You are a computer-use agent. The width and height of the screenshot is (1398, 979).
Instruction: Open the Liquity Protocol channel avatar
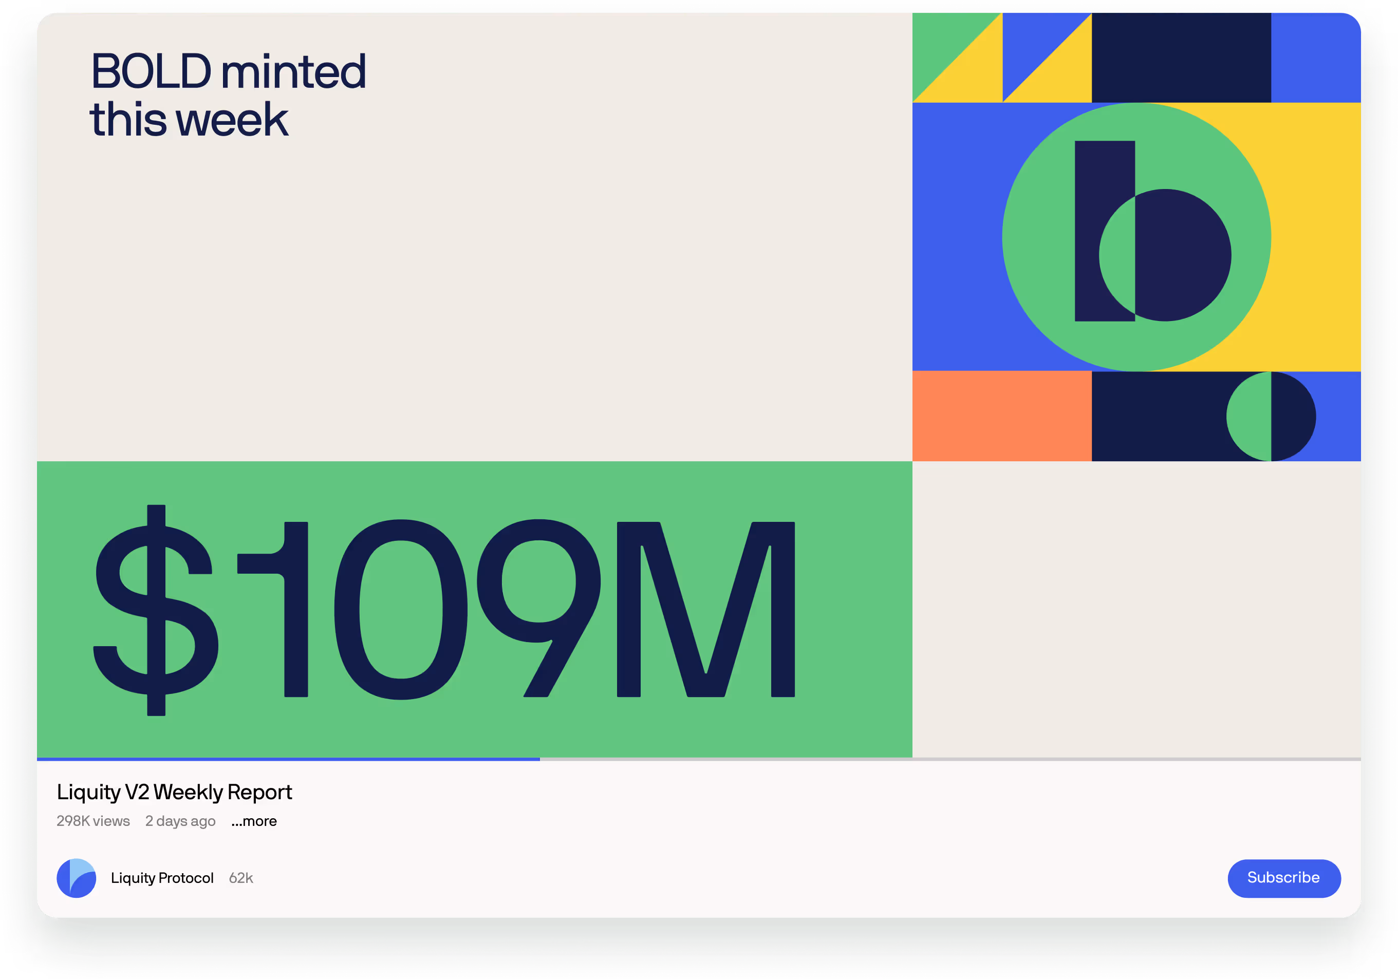76,878
